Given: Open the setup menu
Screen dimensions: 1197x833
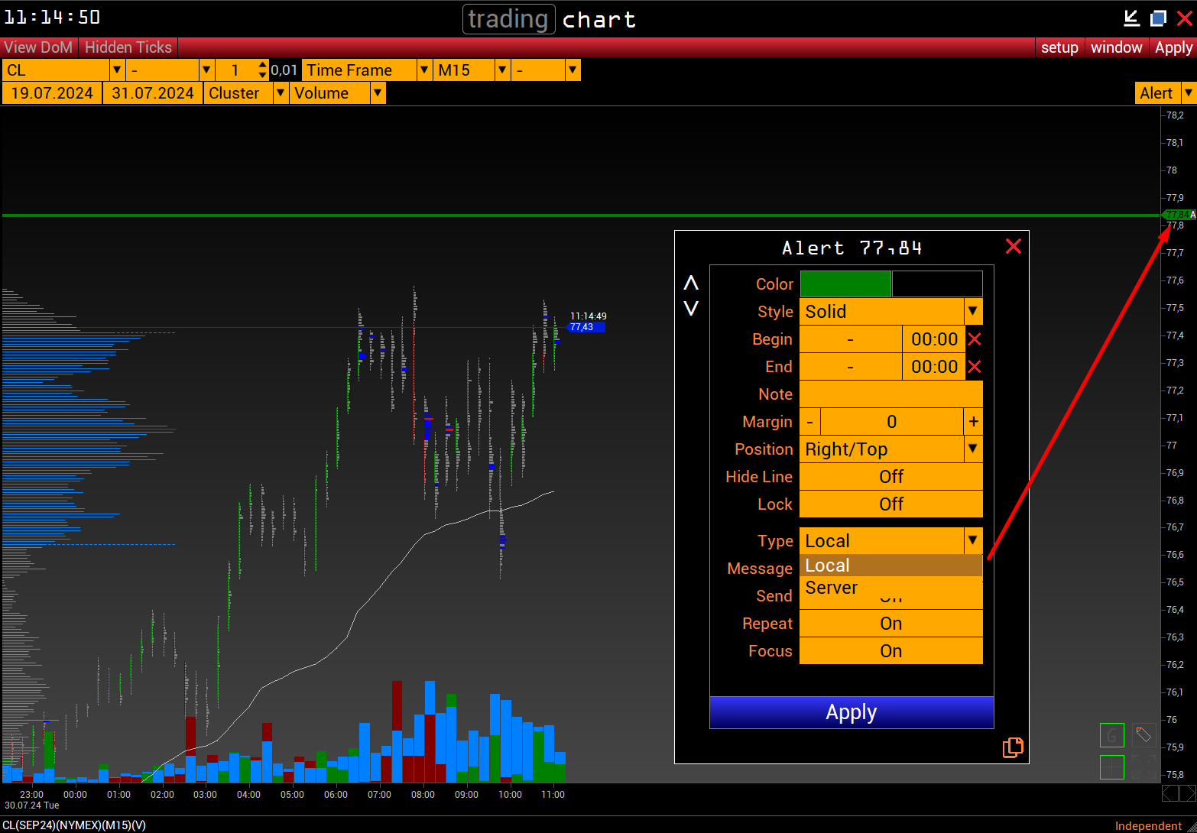Looking at the screenshot, I should [x=1059, y=47].
